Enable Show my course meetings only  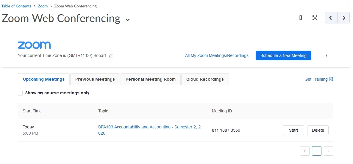(20, 93)
